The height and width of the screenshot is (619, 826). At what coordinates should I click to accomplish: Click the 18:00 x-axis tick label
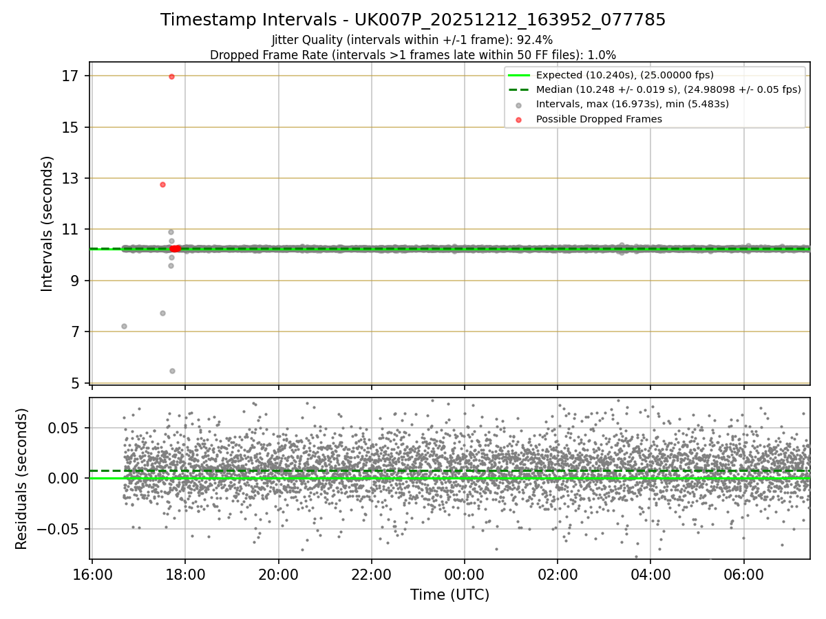pos(185,574)
